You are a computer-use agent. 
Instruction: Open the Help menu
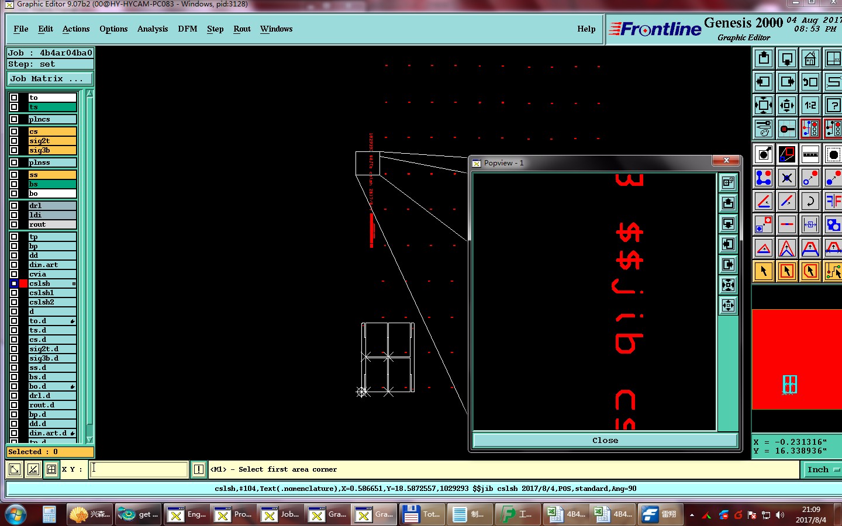pyautogui.click(x=586, y=29)
